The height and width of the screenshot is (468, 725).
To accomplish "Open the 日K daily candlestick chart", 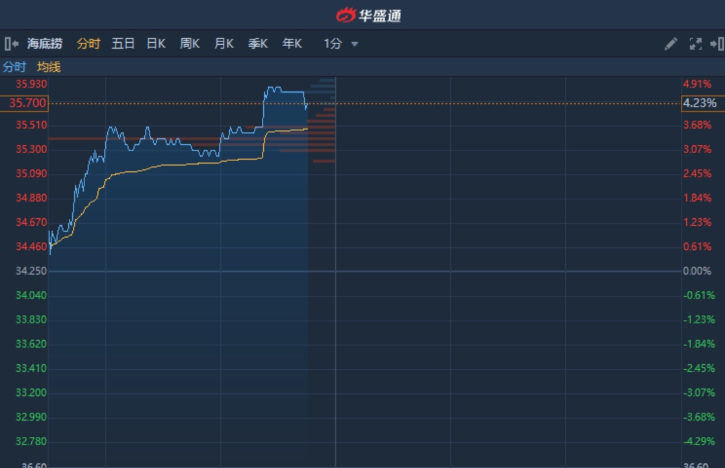I will [156, 44].
